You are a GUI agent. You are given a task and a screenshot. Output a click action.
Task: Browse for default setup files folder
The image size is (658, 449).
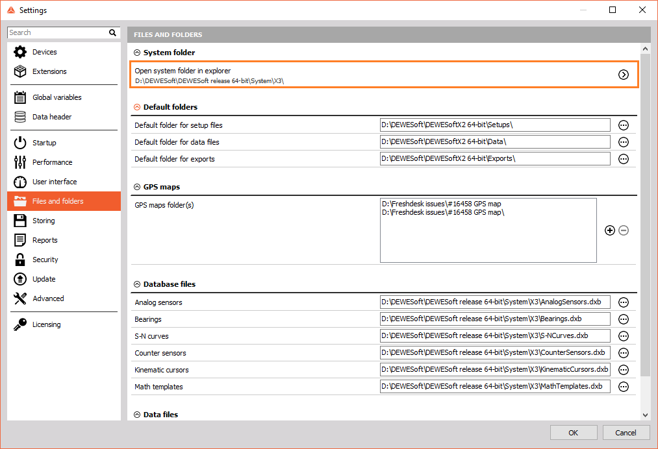coord(624,125)
